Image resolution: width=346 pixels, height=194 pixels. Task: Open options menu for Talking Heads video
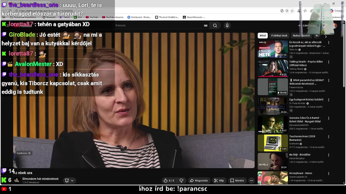click(x=329, y=62)
